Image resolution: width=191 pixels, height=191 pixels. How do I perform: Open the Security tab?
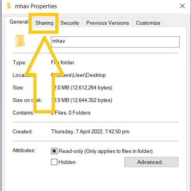point(70,23)
